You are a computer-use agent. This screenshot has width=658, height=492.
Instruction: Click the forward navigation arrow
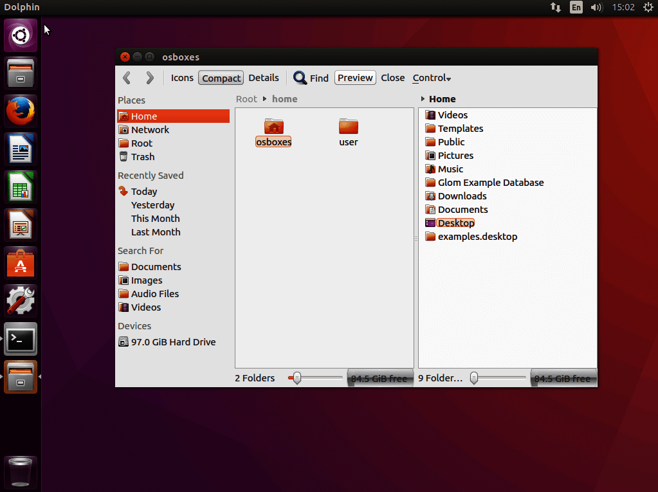[x=149, y=77]
